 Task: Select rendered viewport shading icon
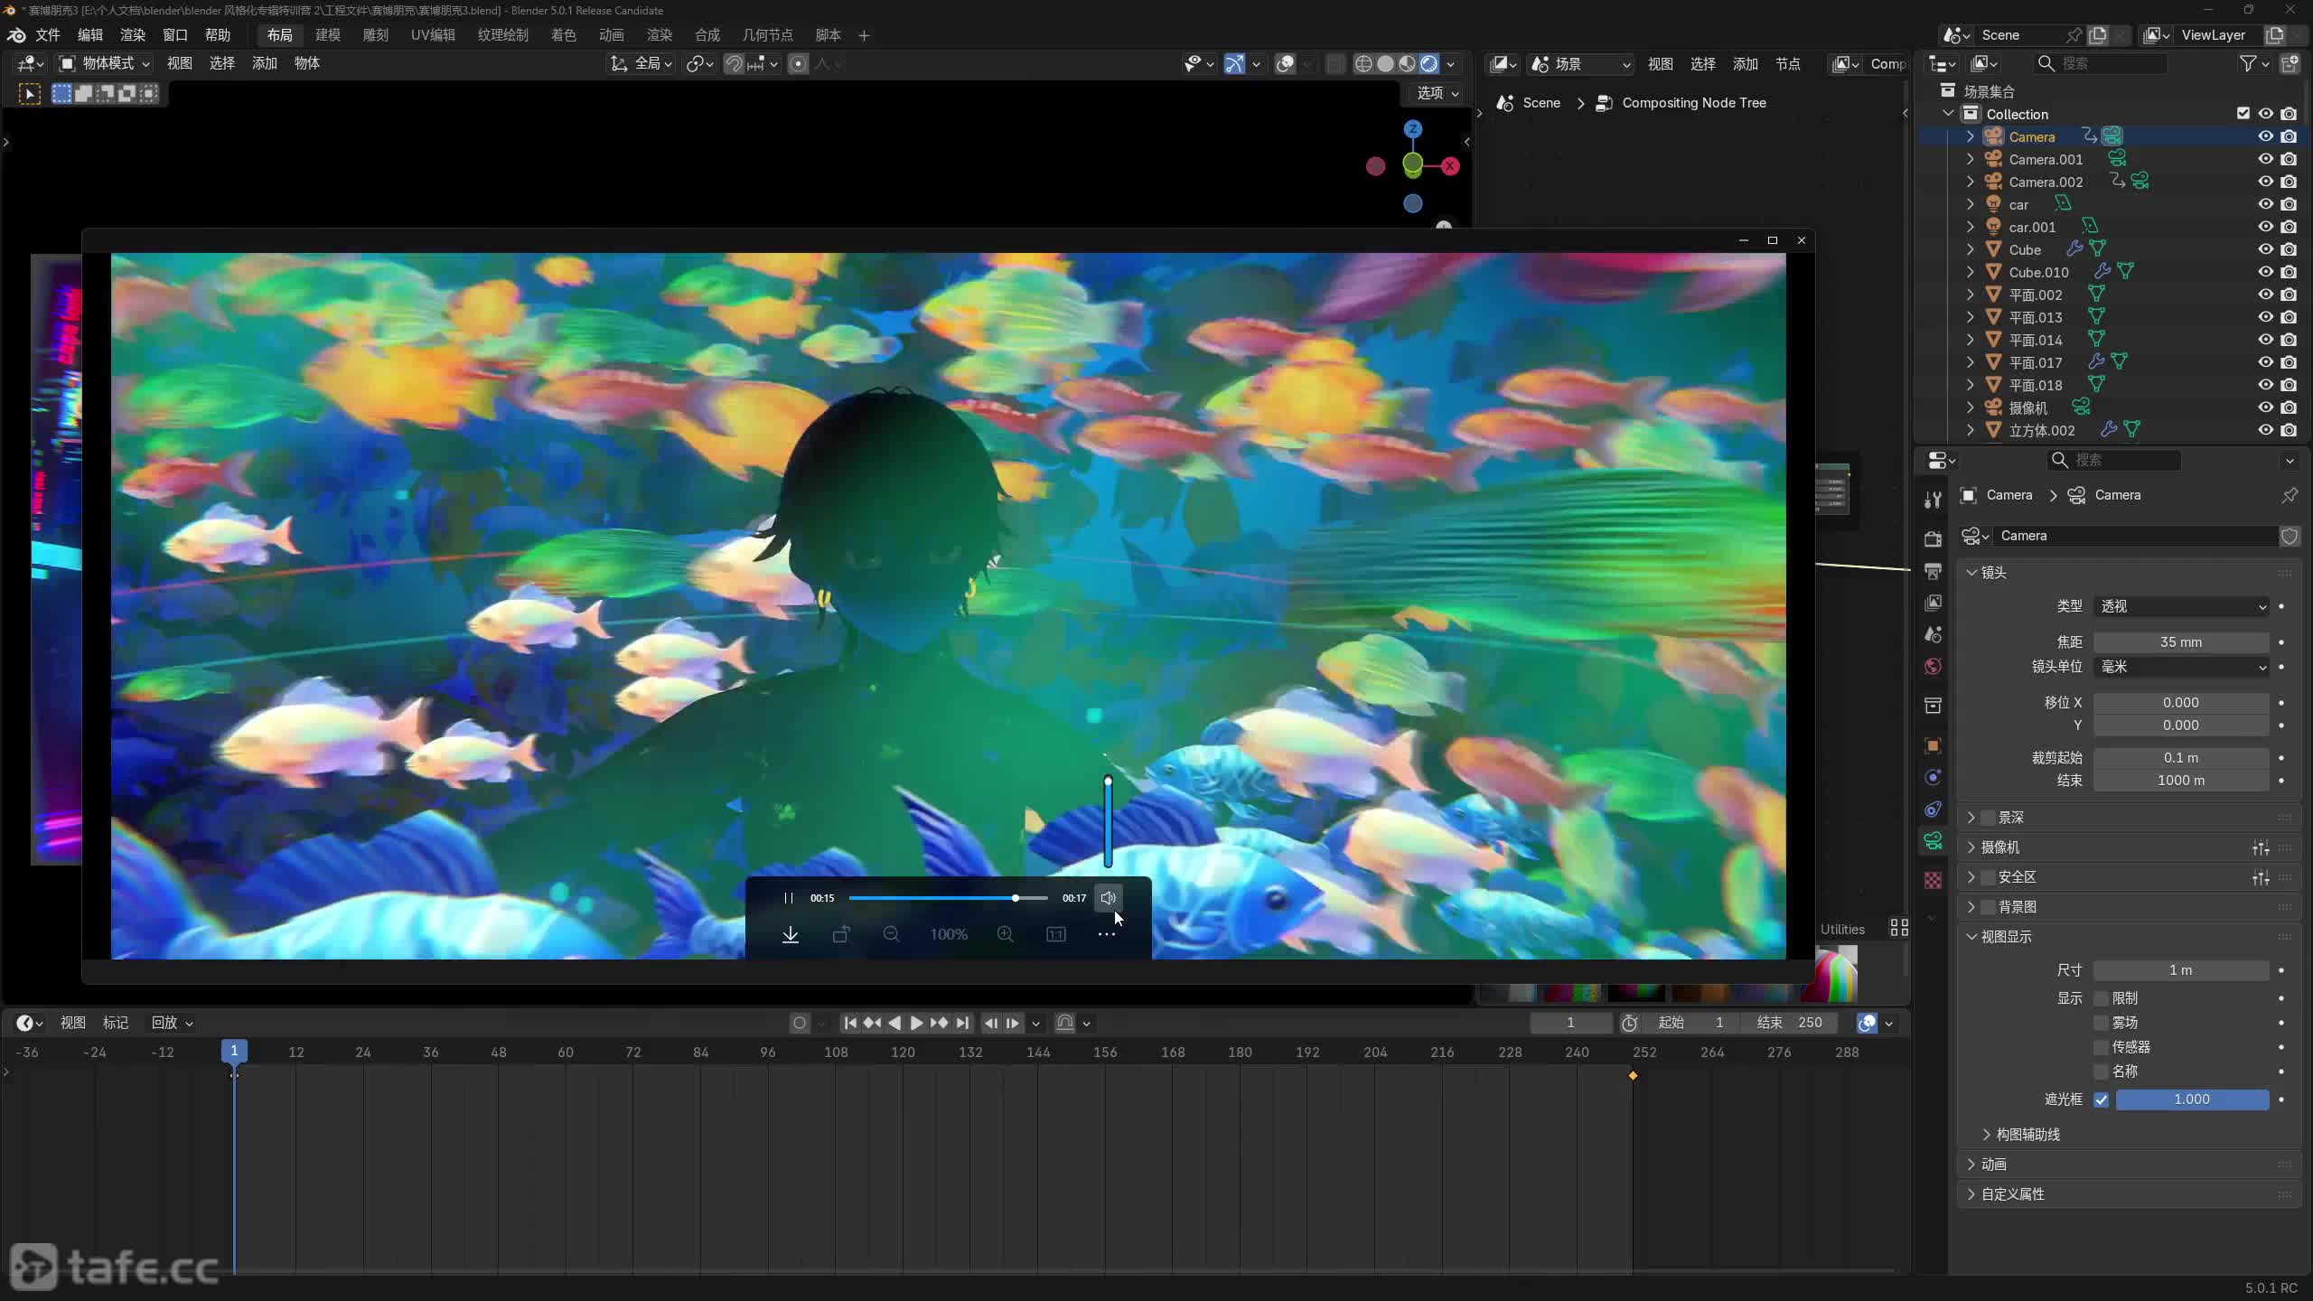point(1428,63)
